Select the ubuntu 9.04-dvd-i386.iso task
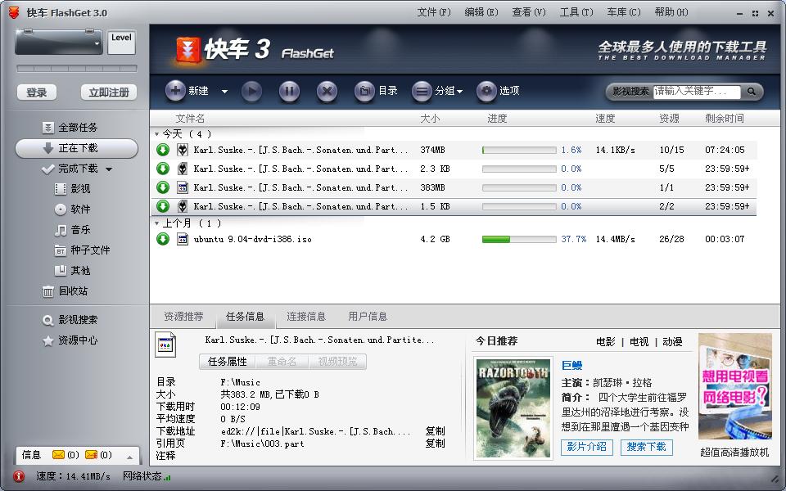This screenshot has height=491, width=786. [253, 240]
